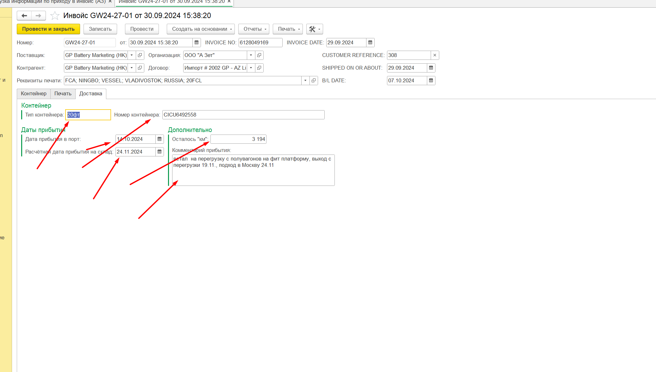Switch to the Печать tab
This screenshot has width=656, height=372.
(x=63, y=94)
